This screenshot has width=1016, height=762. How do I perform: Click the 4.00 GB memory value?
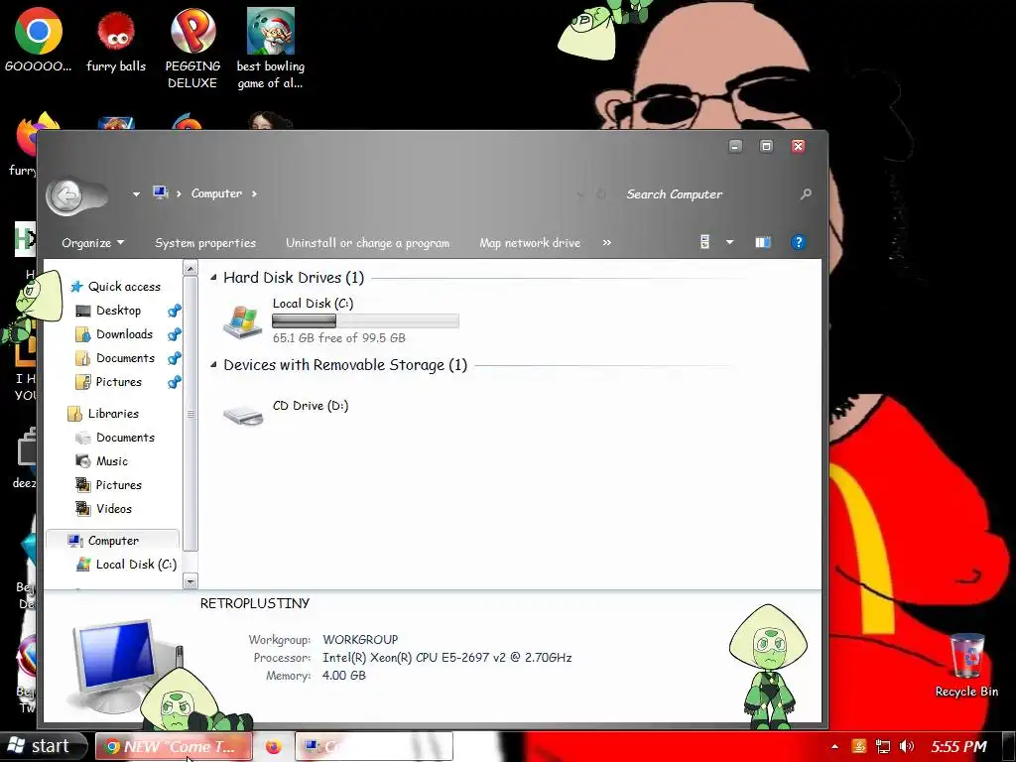tap(344, 675)
